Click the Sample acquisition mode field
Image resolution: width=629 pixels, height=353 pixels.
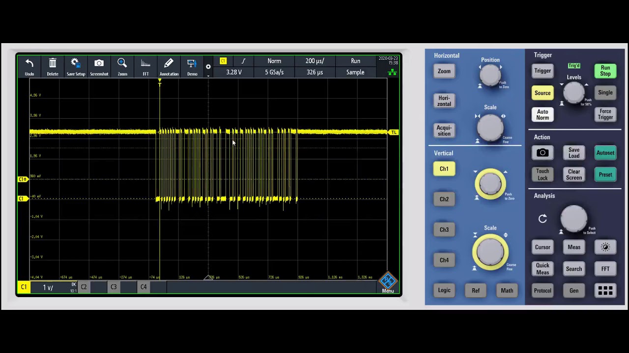point(355,72)
